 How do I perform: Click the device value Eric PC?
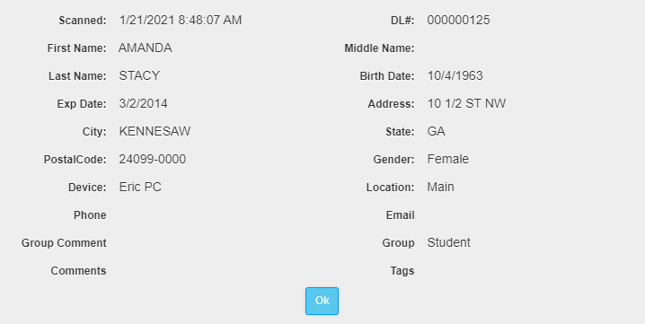click(140, 187)
